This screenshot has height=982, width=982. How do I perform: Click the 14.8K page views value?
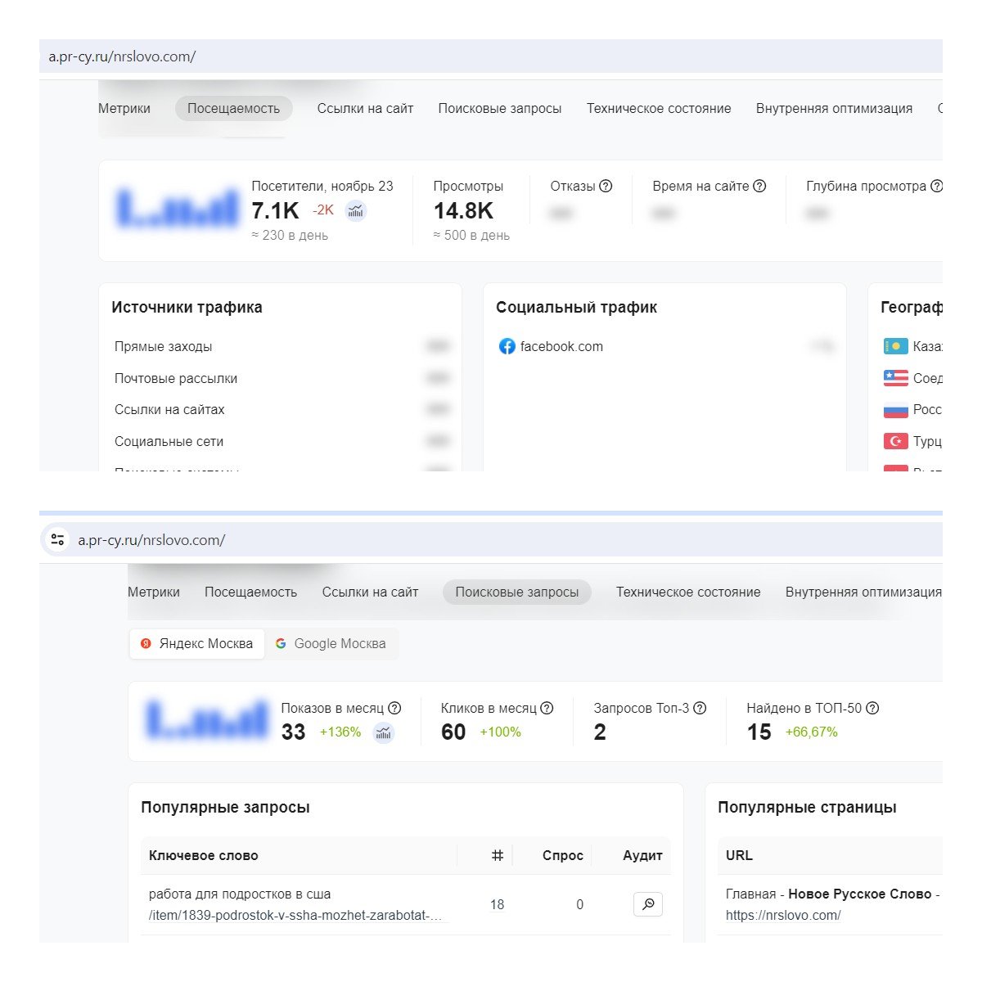(463, 211)
